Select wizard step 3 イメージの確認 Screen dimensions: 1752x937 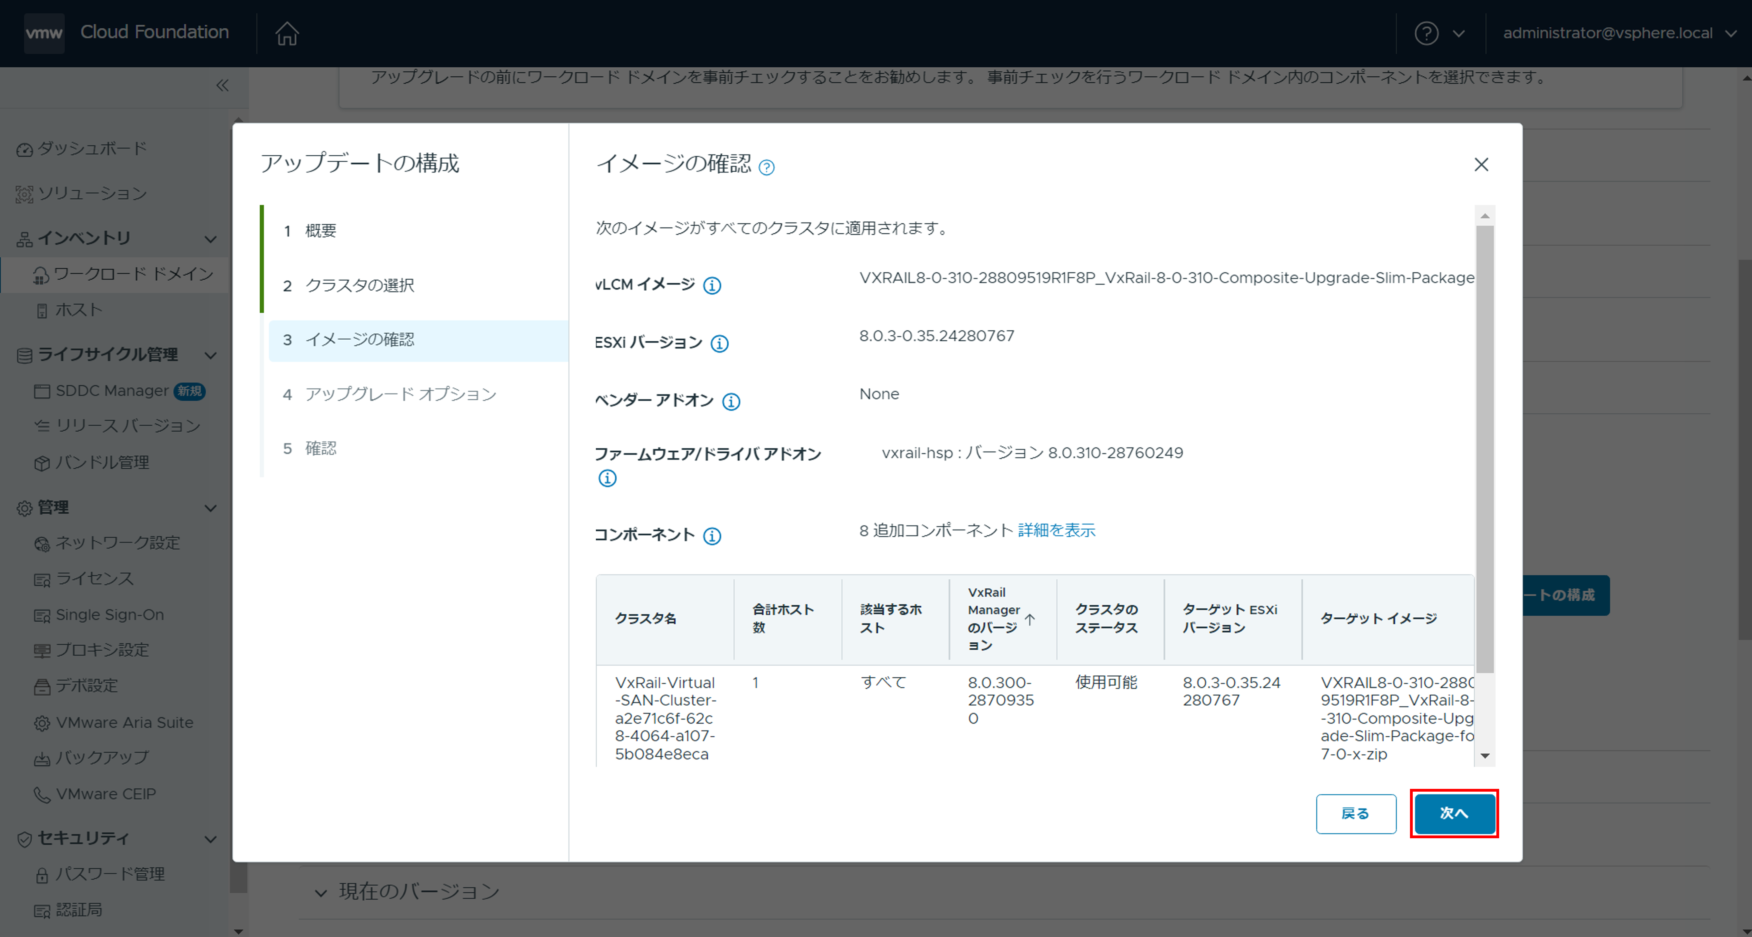pyautogui.click(x=418, y=340)
